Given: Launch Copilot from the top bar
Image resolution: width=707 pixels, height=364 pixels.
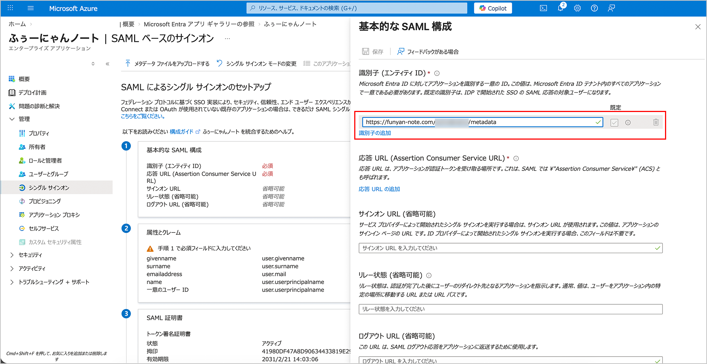Looking at the screenshot, I should pyautogui.click(x=493, y=8).
